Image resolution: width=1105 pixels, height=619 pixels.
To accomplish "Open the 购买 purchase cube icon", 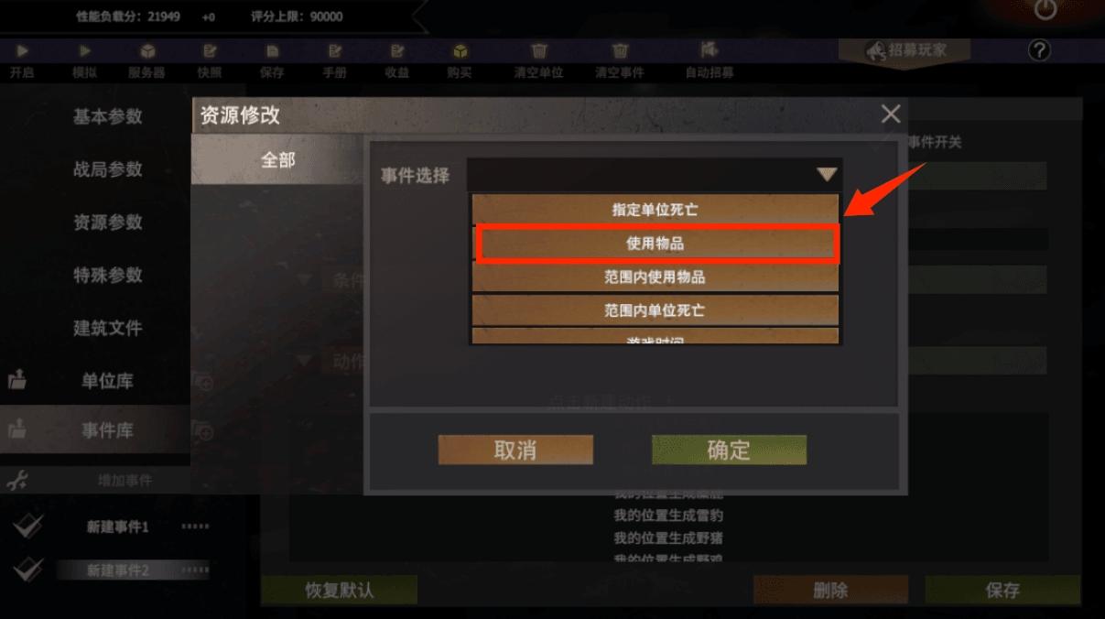I will tap(460, 51).
